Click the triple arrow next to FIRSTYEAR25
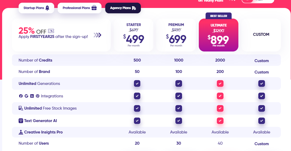Screen dimensions: 291x151 (x=98, y=35)
